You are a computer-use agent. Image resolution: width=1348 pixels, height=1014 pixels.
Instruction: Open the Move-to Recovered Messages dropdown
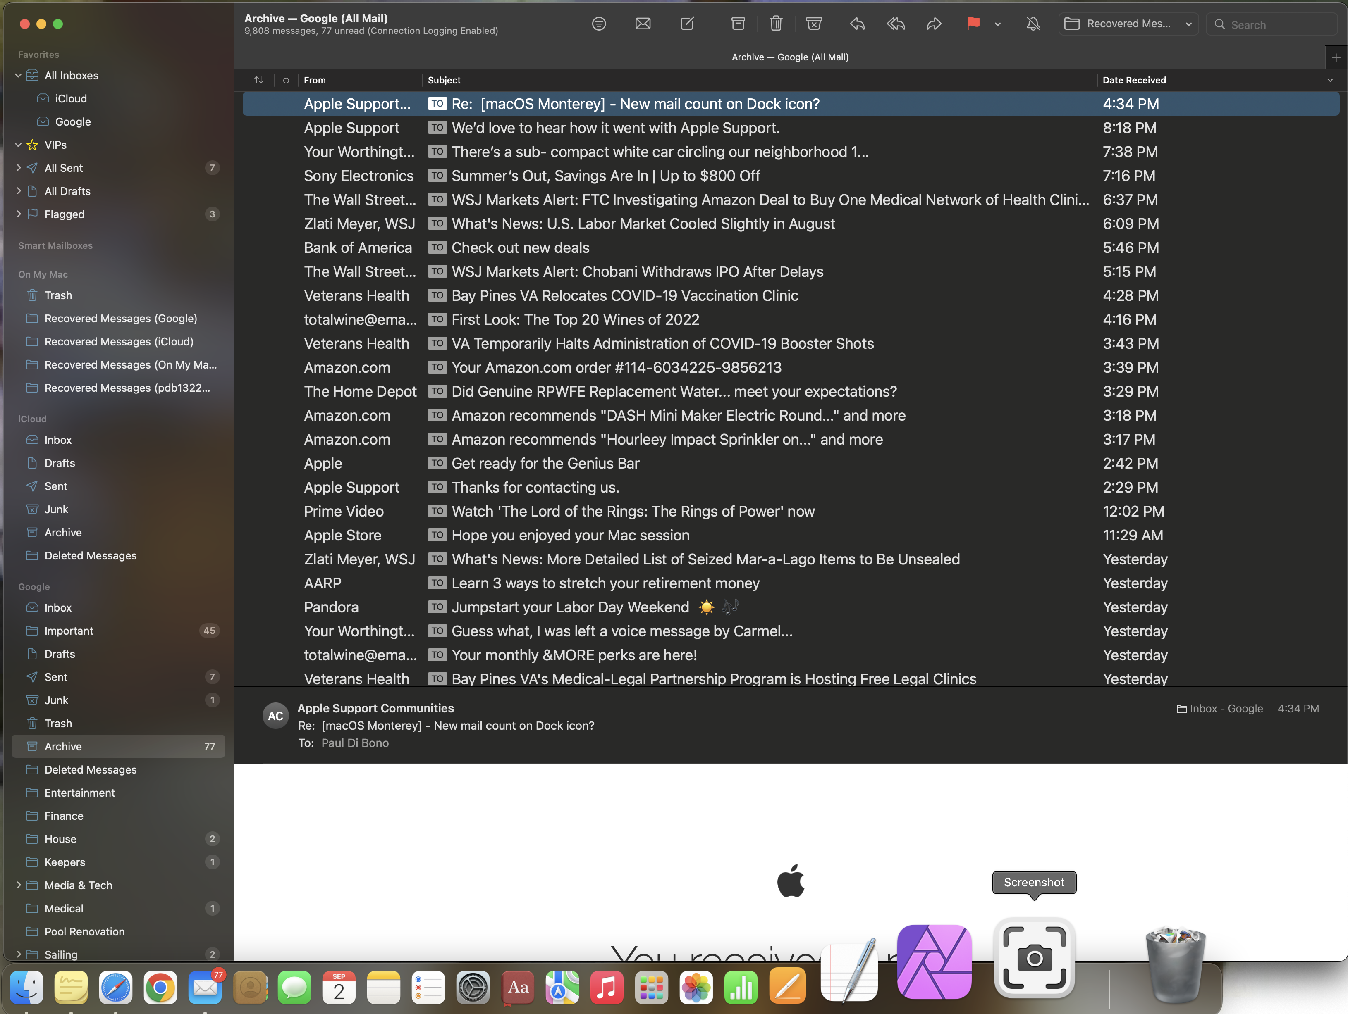1188,24
